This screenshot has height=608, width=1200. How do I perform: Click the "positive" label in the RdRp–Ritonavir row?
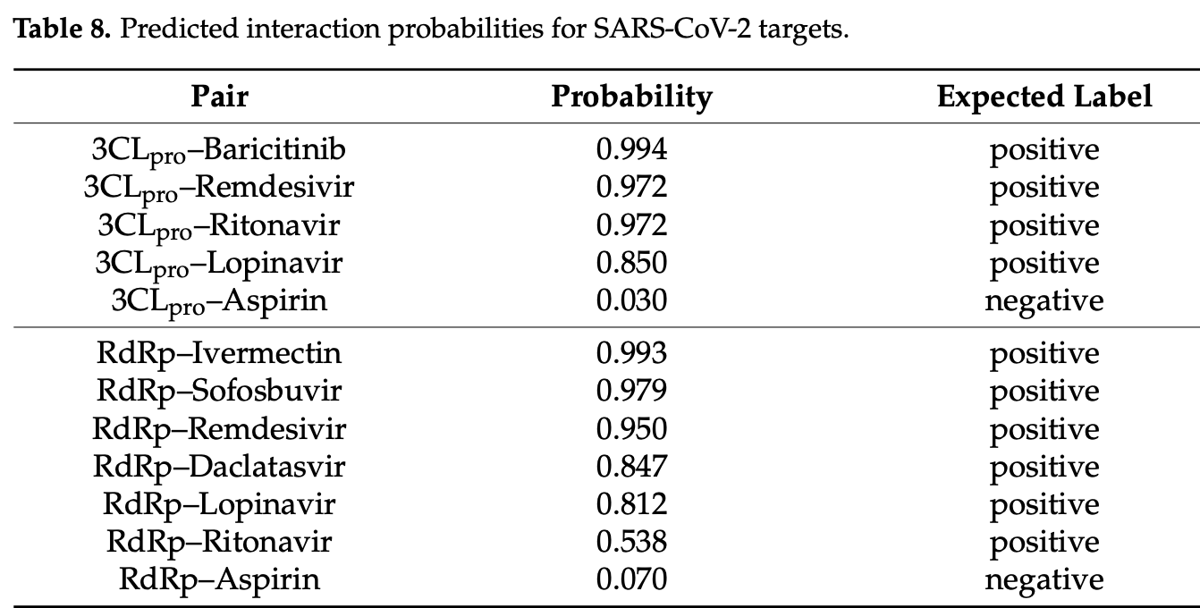[x=1044, y=543]
